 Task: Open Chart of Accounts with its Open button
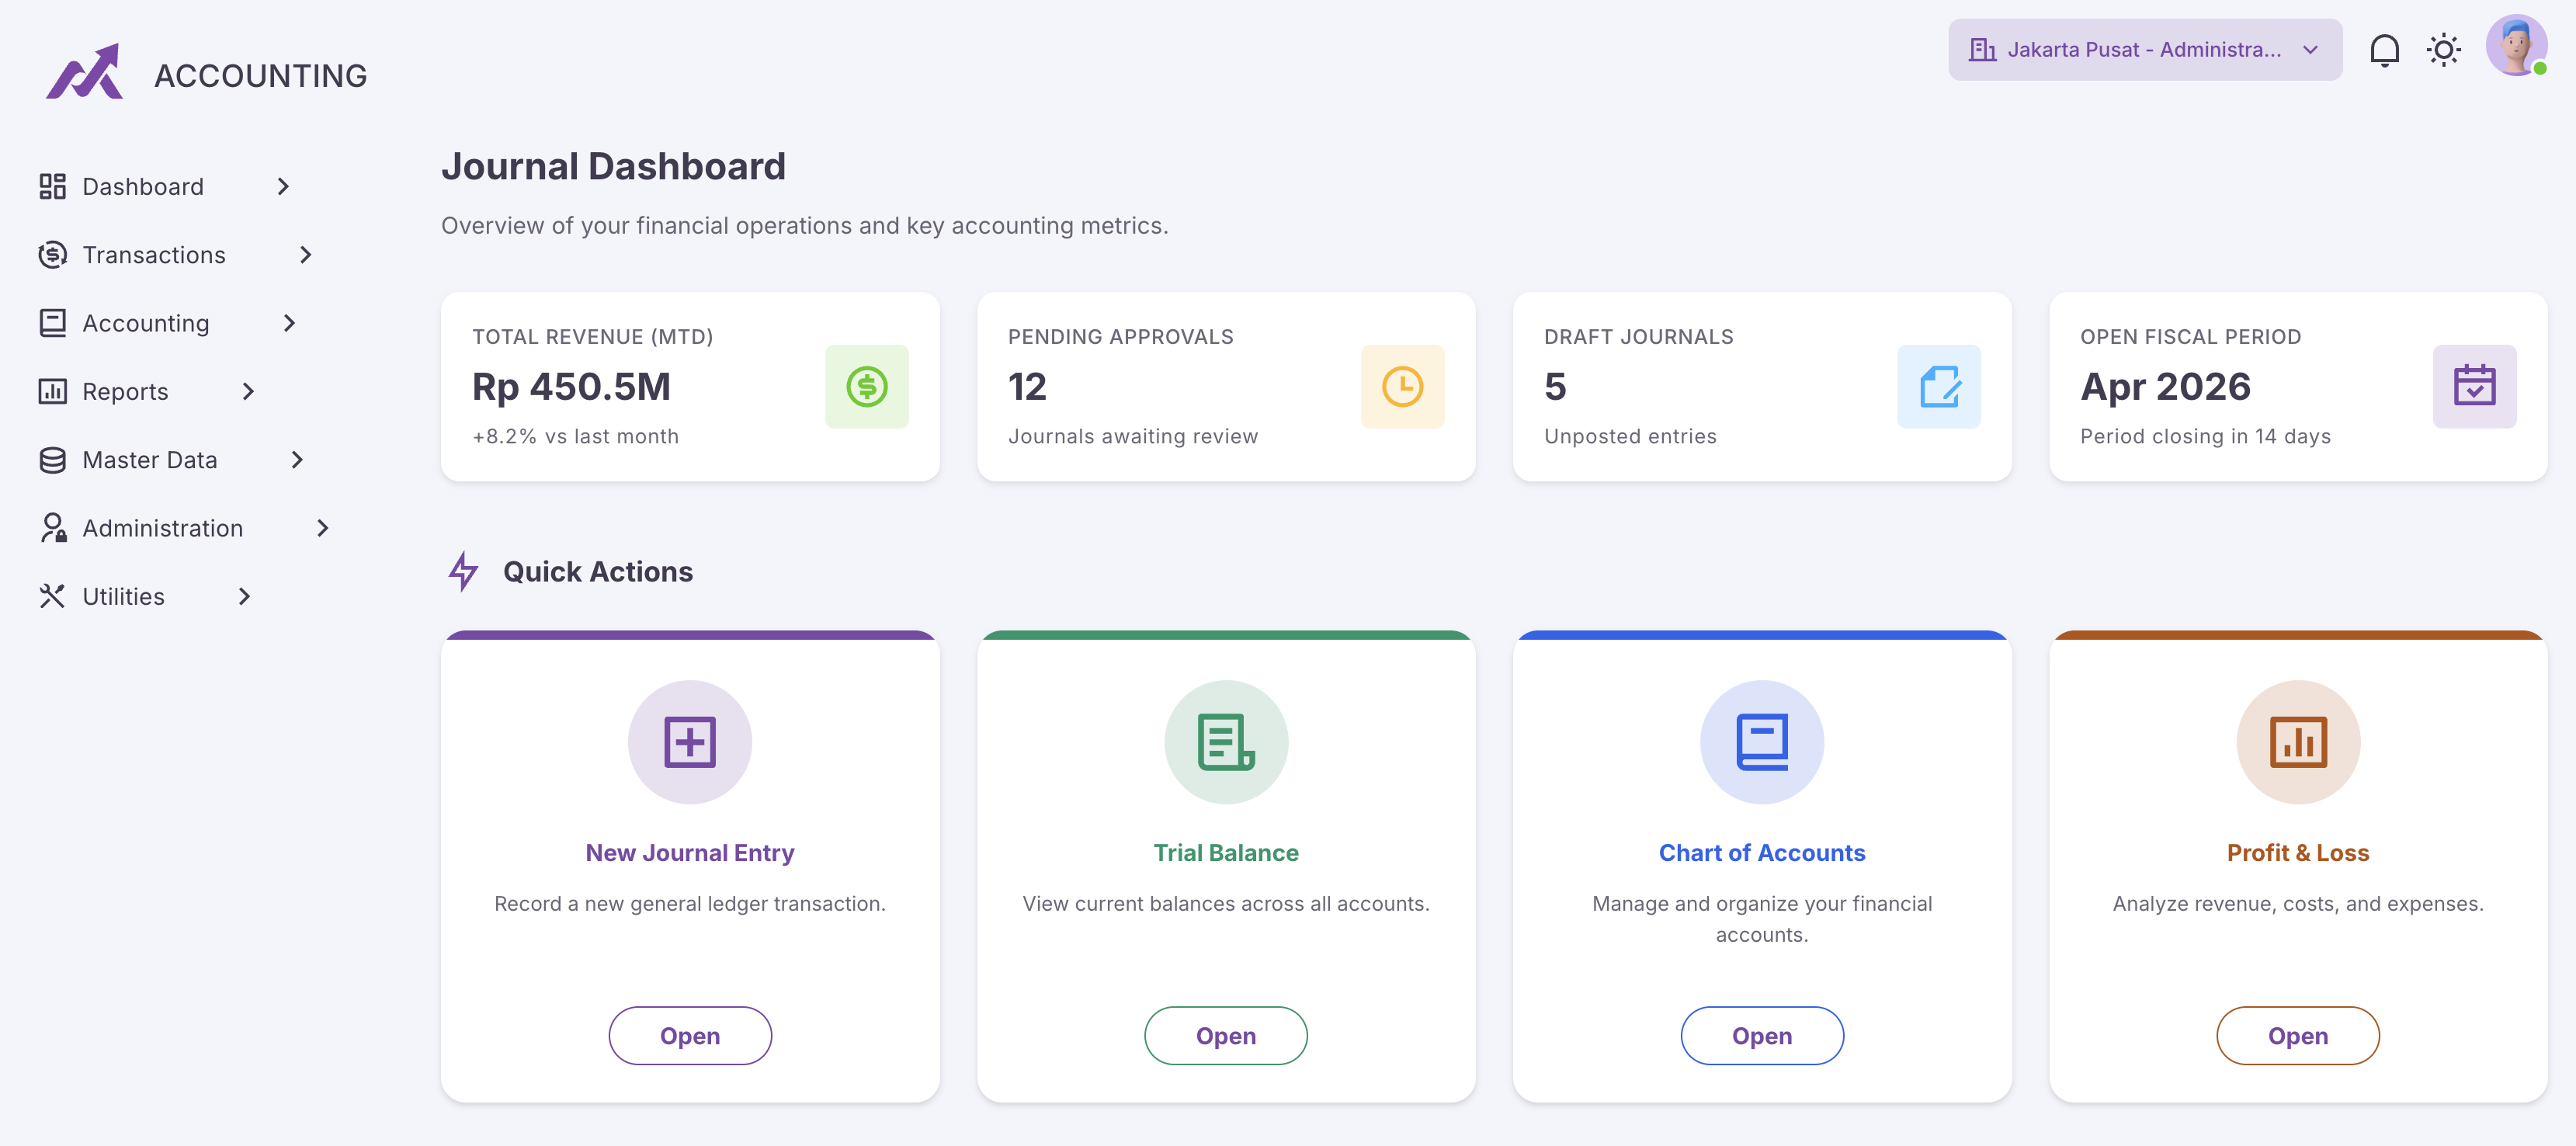[1762, 1035]
